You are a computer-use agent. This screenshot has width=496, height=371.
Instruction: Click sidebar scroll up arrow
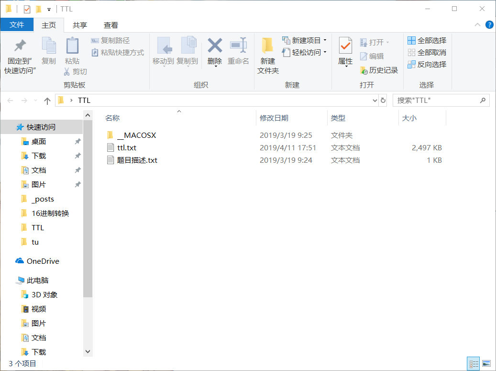pyautogui.click(x=88, y=115)
